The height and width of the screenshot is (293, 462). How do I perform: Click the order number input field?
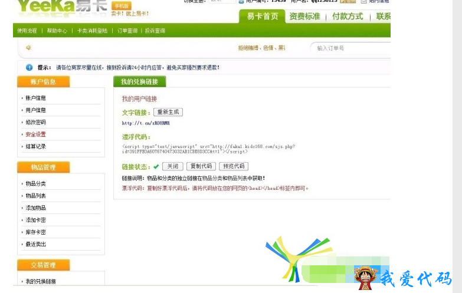pyautogui.click(x=350, y=48)
